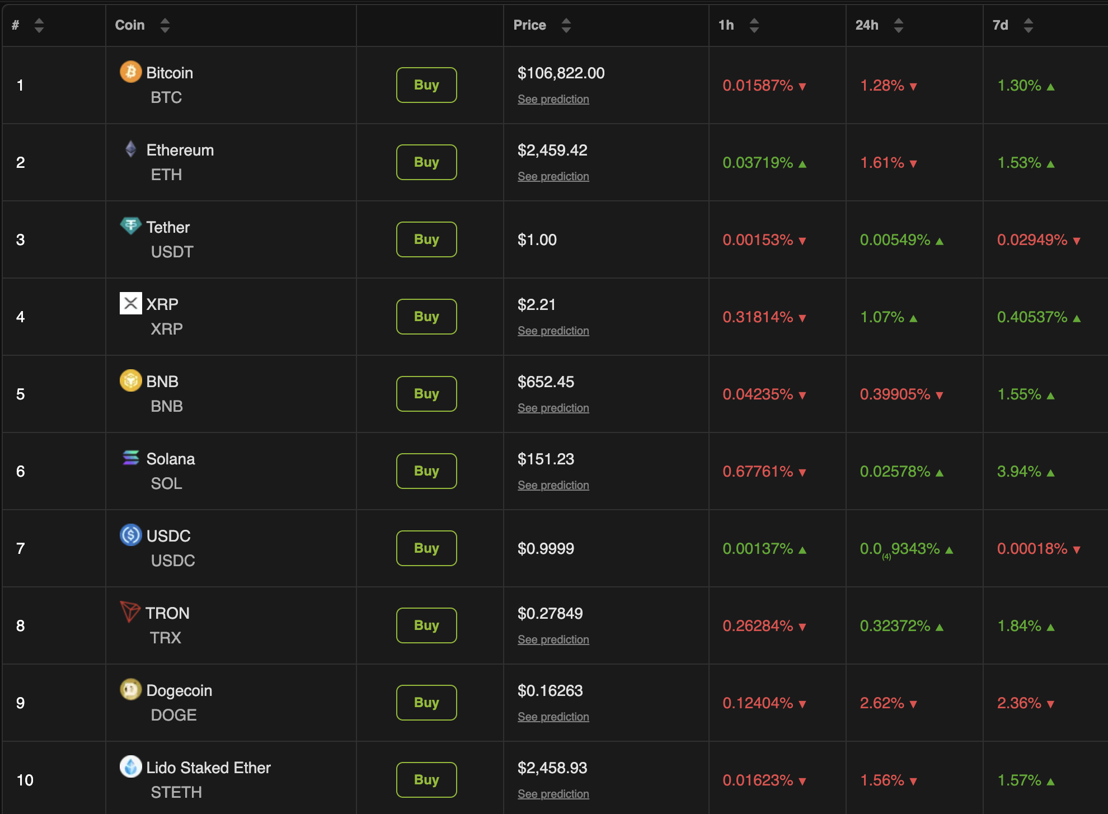1108x814 pixels.
Task: Click the Ethereum diamond logo icon
Action: 130,149
